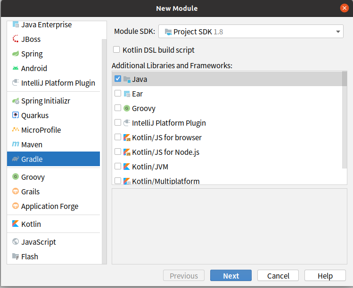The height and width of the screenshot is (288, 353).
Task: Select the Grails list label
Action: (x=30, y=192)
